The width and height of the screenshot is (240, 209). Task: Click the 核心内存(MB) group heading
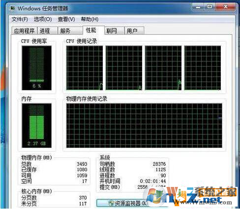pyautogui.click(x=36, y=191)
